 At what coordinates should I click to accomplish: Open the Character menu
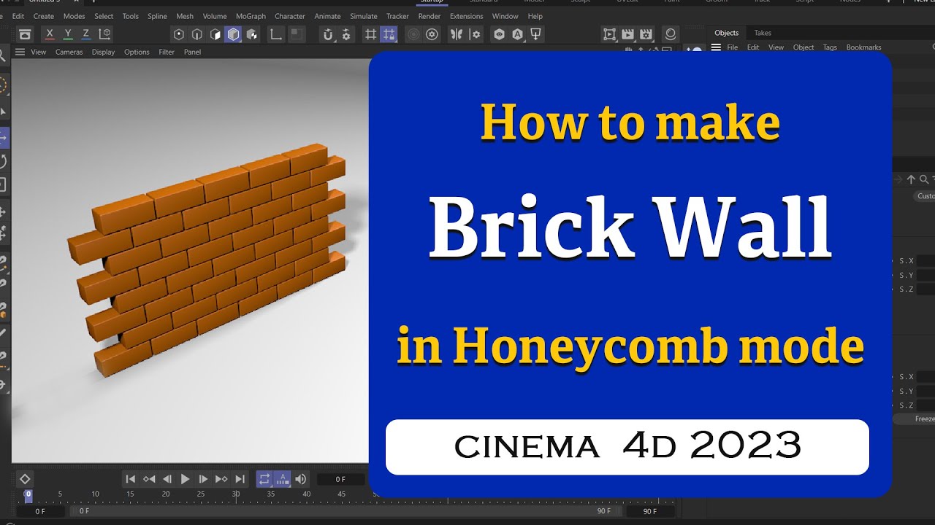pyautogui.click(x=290, y=16)
